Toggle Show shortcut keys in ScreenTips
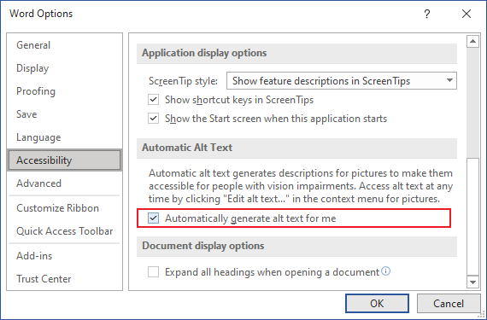The image size is (487, 320). pos(154,100)
